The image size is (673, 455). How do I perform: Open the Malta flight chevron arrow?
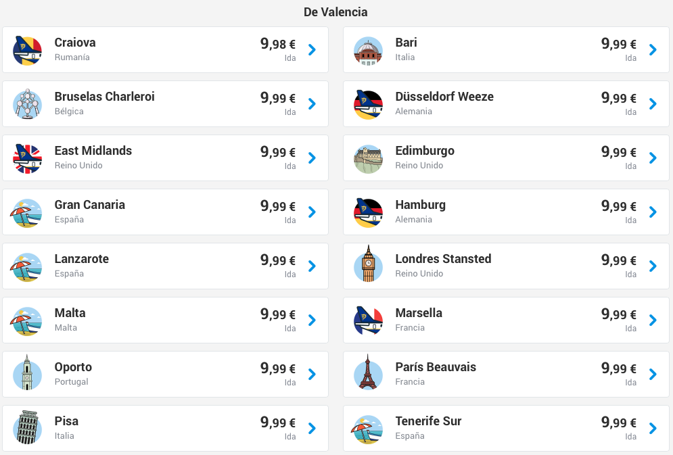tap(312, 320)
